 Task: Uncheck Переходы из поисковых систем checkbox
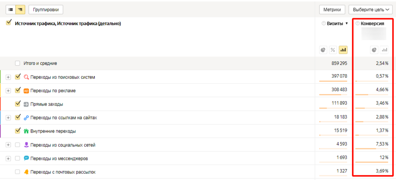[17, 77]
